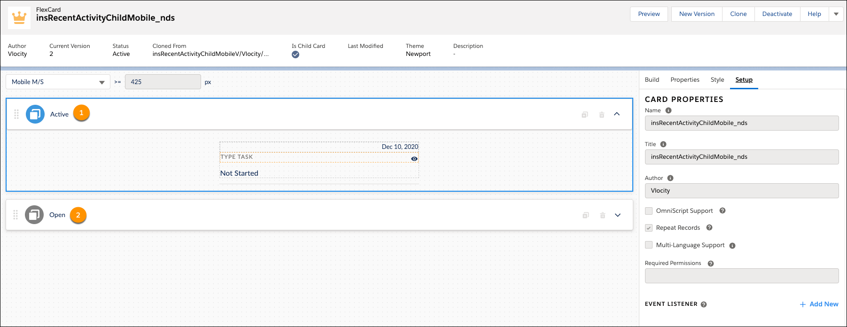Toggle the Repeat Records checkbox
This screenshot has height=327, width=847.
tap(649, 228)
